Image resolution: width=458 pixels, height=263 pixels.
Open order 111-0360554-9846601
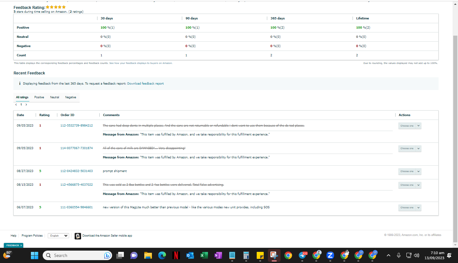pyautogui.click(x=76, y=207)
